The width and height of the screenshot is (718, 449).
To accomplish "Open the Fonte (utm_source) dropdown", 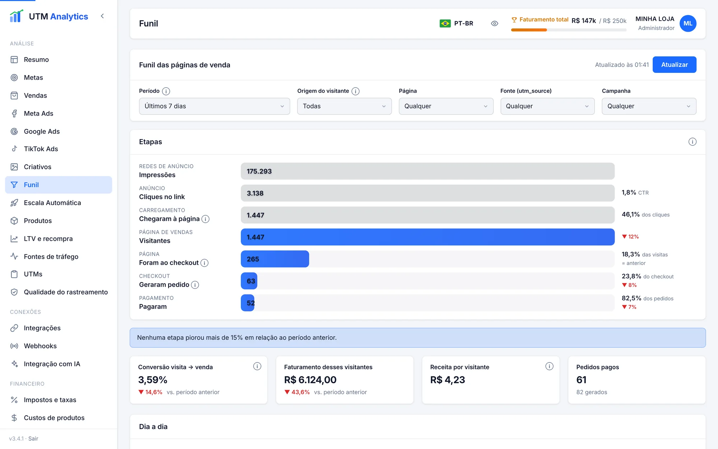I will point(547,106).
